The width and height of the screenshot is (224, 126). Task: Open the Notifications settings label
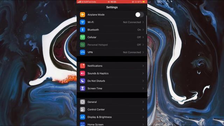(95, 66)
